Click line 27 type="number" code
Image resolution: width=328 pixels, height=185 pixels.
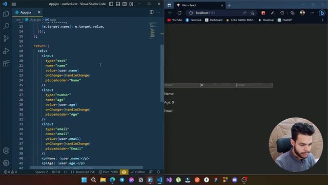pos(58,95)
